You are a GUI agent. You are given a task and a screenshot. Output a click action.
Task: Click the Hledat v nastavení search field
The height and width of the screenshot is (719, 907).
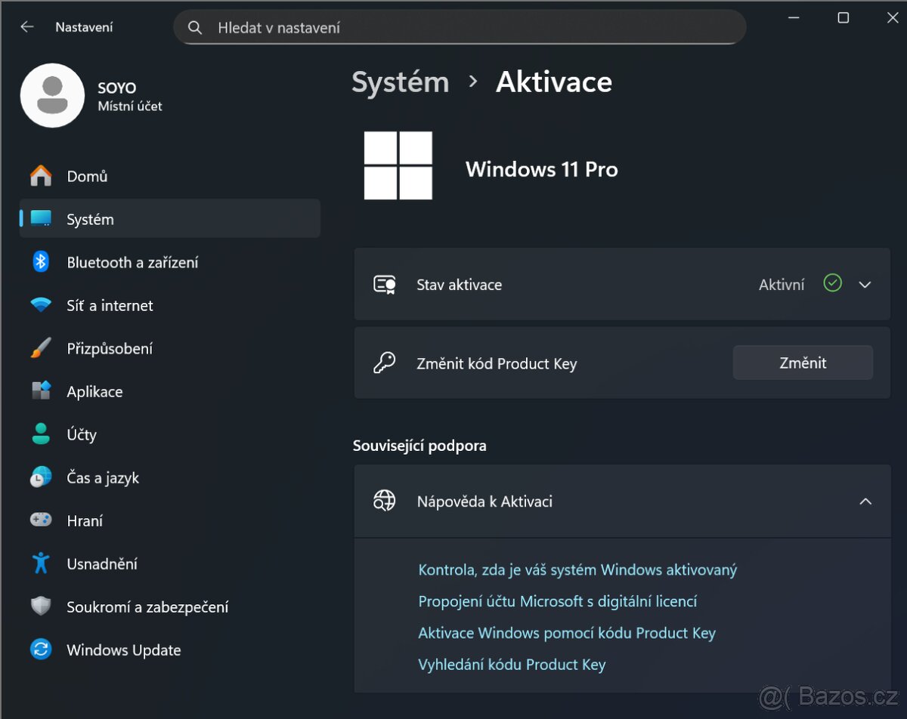tap(469, 28)
